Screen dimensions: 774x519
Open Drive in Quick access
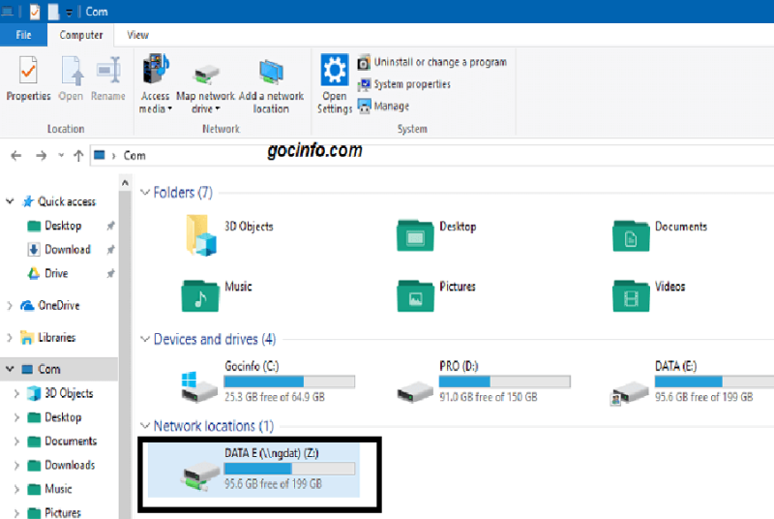pos(47,274)
